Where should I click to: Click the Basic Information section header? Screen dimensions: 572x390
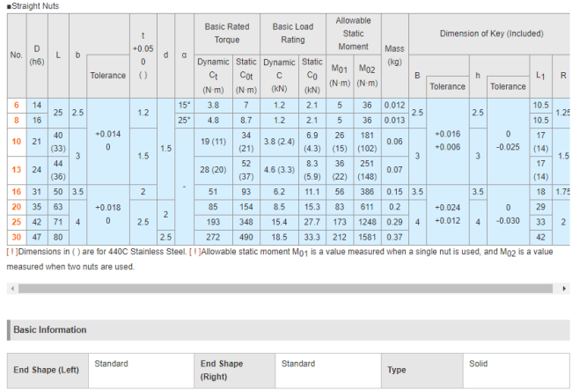[50, 330]
